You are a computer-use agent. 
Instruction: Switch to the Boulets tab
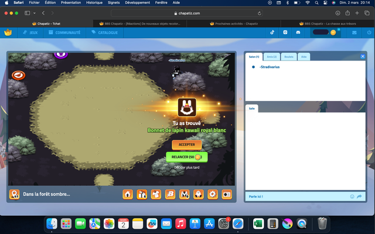coord(289,57)
